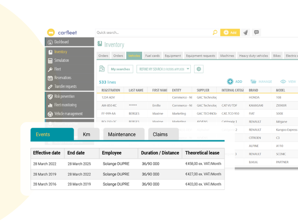Open the rocket icon in top bar
Screen dimensions: 298x224
pos(245,32)
